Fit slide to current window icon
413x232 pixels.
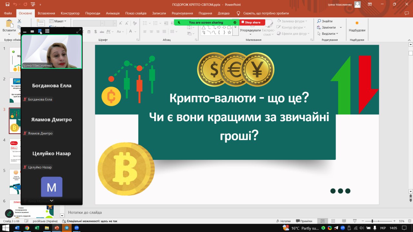click(x=410, y=221)
